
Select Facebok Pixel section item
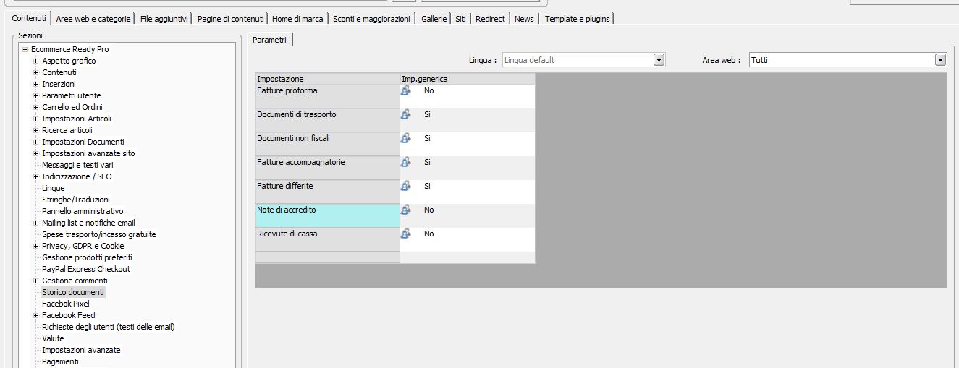66,304
